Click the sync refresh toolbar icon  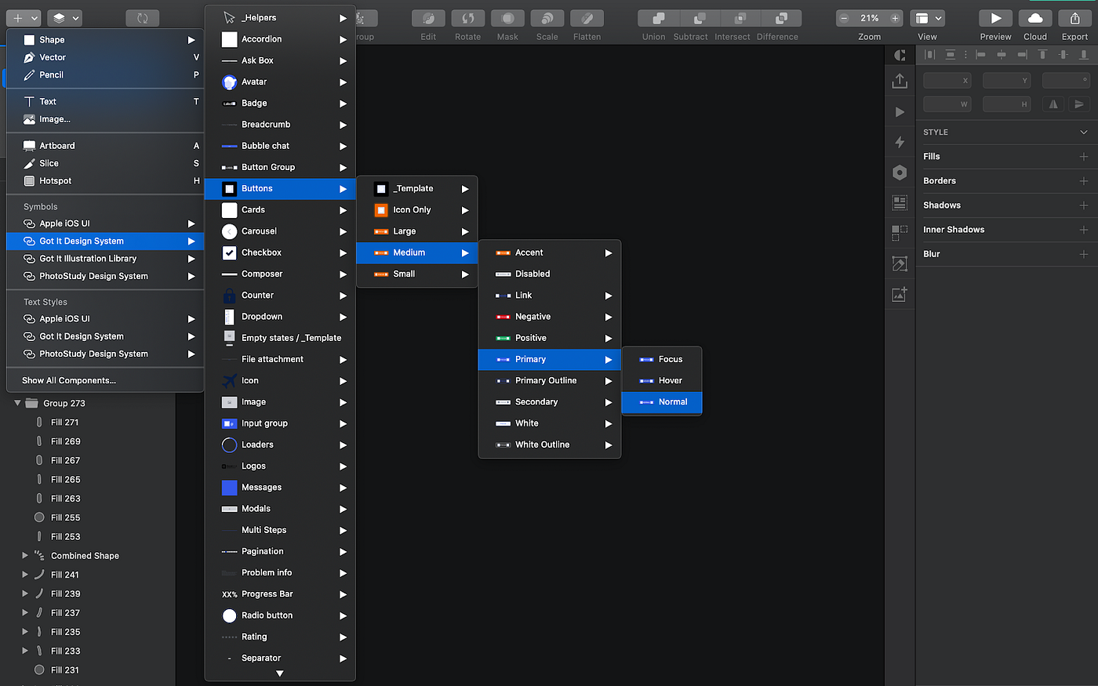(143, 18)
